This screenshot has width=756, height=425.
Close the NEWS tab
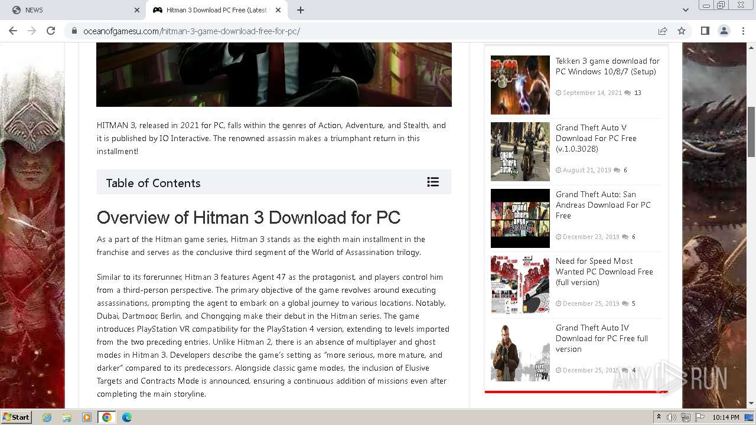pyautogui.click(x=137, y=10)
